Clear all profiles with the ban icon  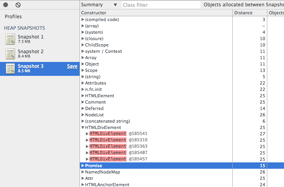(18, 5)
